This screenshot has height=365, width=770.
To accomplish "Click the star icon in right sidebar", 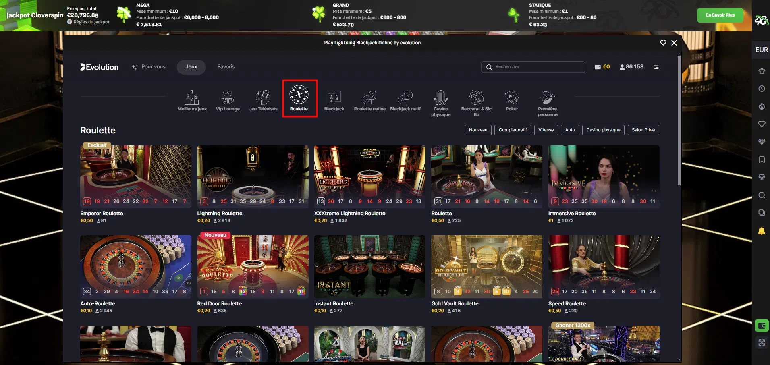I will (x=762, y=71).
